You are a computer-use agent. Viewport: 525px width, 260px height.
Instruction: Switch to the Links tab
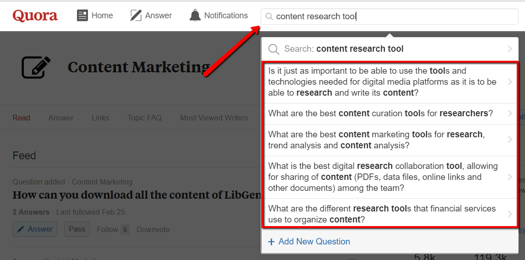[x=100, y=118]
